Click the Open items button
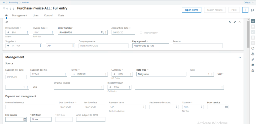Viewport: 256px width, 124px height. [x=191, y=10]
